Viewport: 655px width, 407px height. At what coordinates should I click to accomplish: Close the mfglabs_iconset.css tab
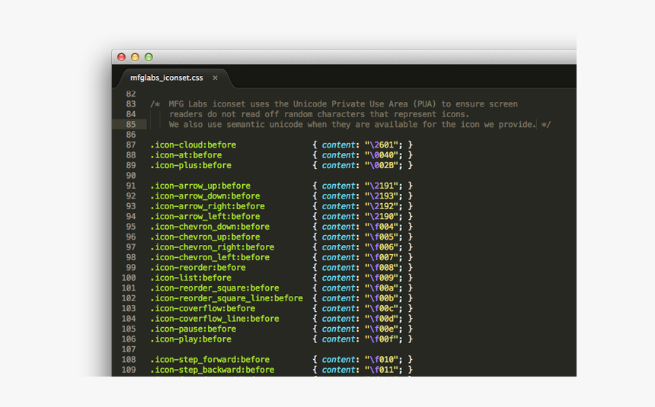pos(215,78)
